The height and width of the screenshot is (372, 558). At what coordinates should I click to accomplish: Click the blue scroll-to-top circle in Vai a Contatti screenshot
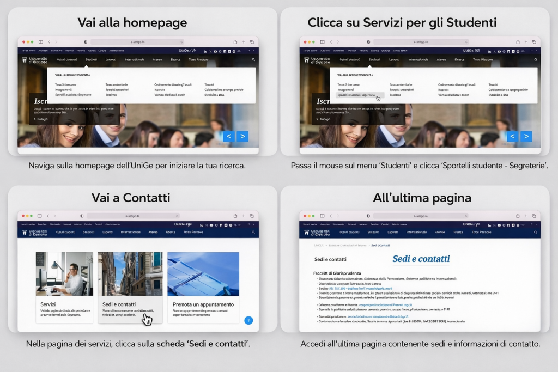pos(248,320)
